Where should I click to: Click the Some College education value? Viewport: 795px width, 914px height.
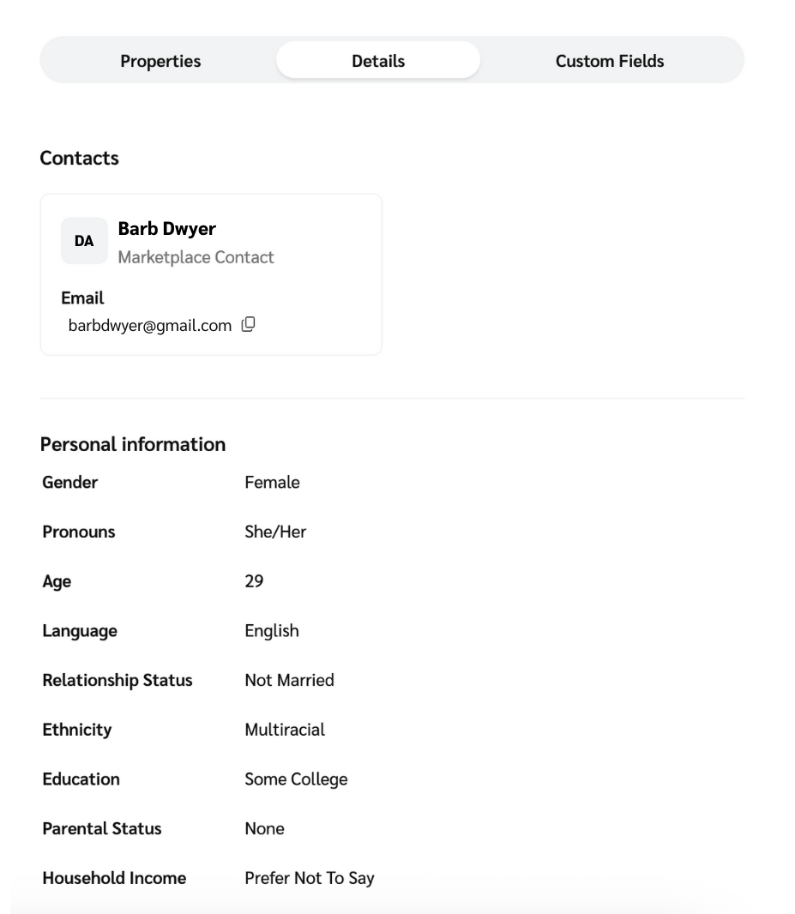295,779
